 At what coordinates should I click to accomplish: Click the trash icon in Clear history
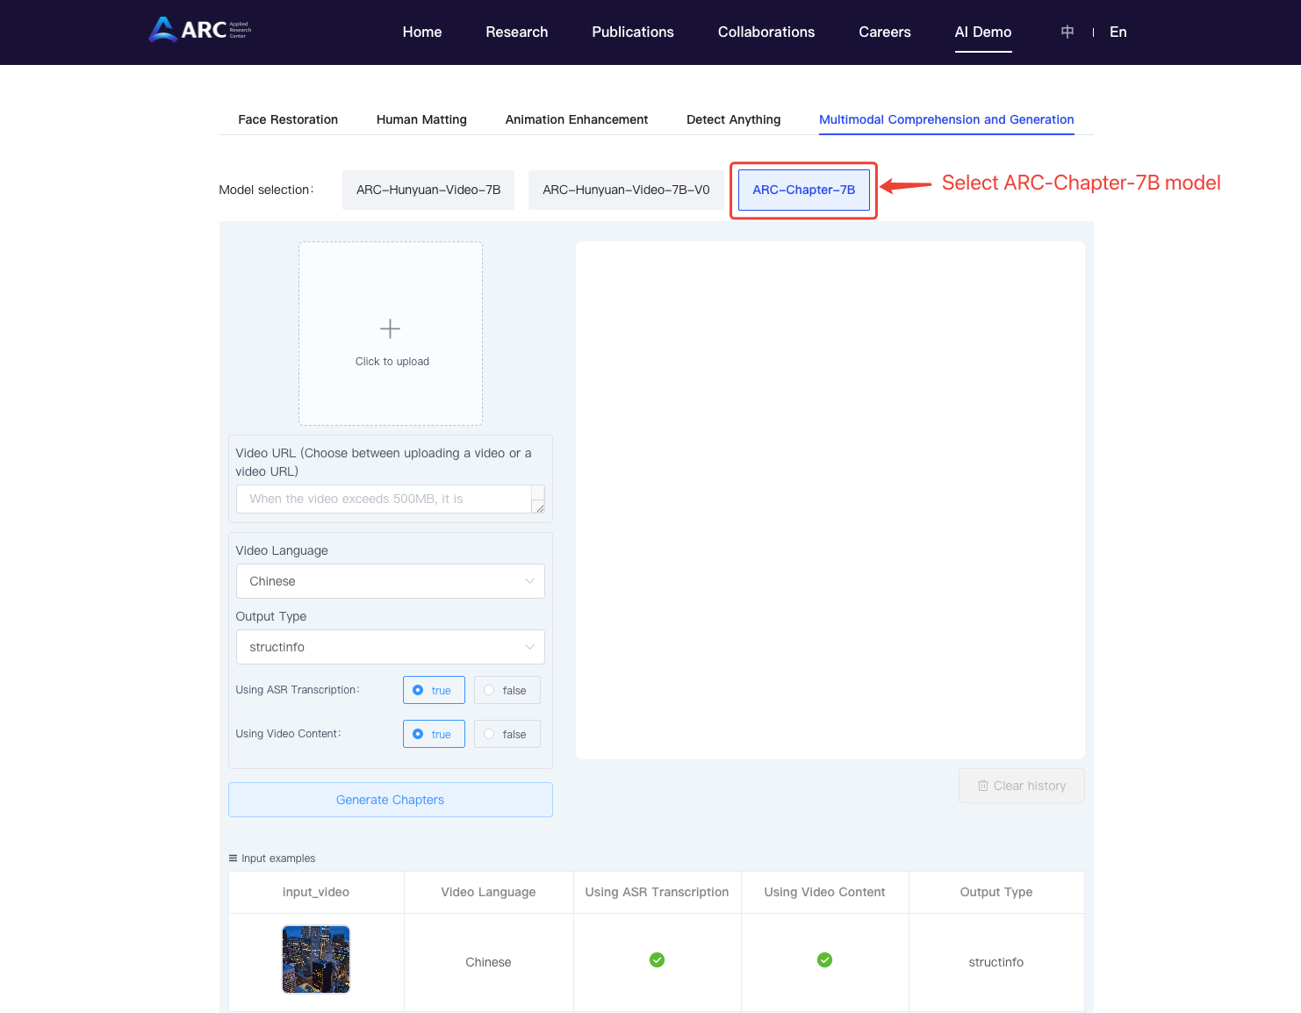click(x=983, y=786)
